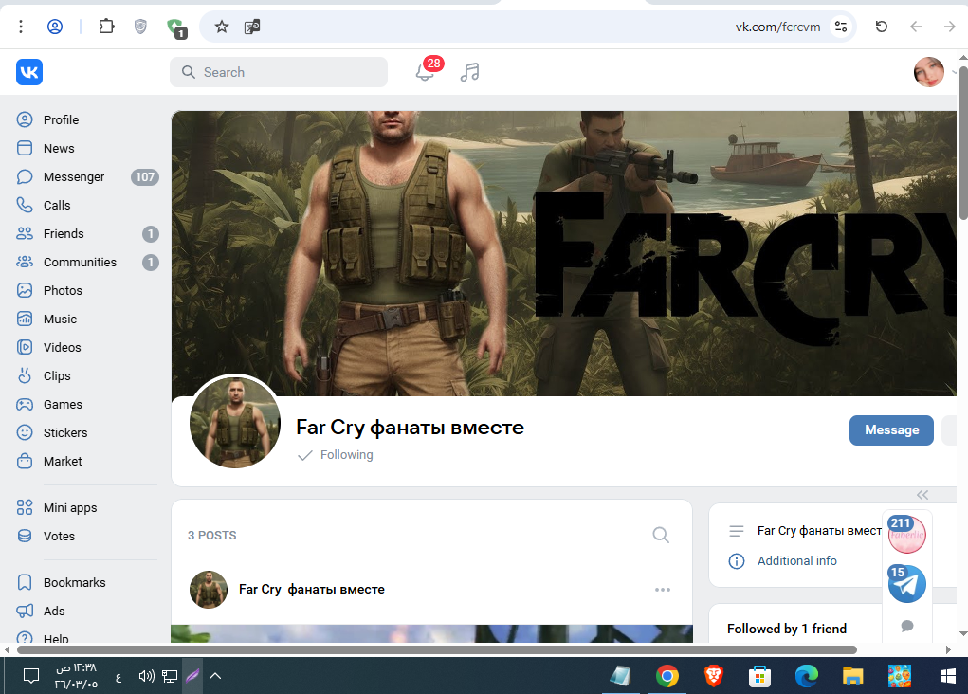The image size is (968, 694).
Task: Show hidden tray icons chevron
Action: (215, 676)
